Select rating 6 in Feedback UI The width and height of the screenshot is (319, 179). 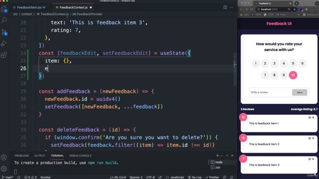303,64
